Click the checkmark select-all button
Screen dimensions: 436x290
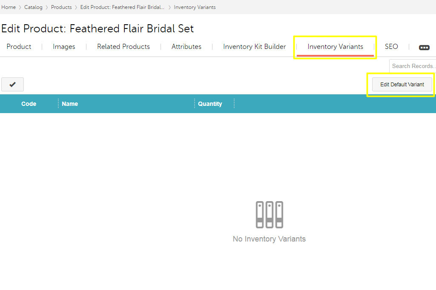[x=12, y=85]
